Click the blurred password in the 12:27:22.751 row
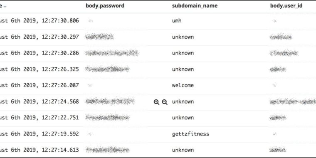Viewport: 316px width, 158px height. pos(107,118)
